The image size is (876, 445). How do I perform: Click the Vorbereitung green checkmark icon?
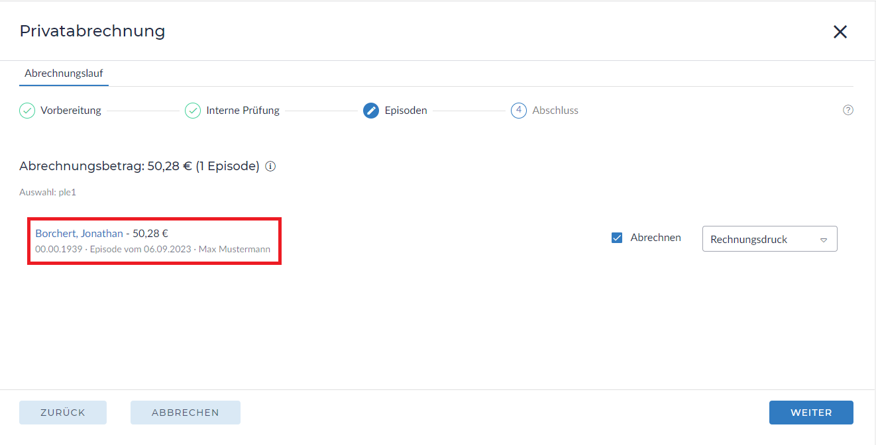[27, 111]
